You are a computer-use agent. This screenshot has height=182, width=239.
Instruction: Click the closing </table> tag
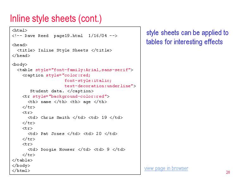point(22,160)
